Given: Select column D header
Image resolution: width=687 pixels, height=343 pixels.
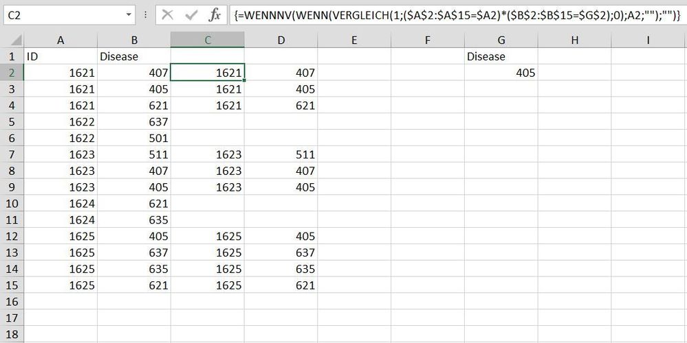Looking at the screenshot, I should click(281, 40).
